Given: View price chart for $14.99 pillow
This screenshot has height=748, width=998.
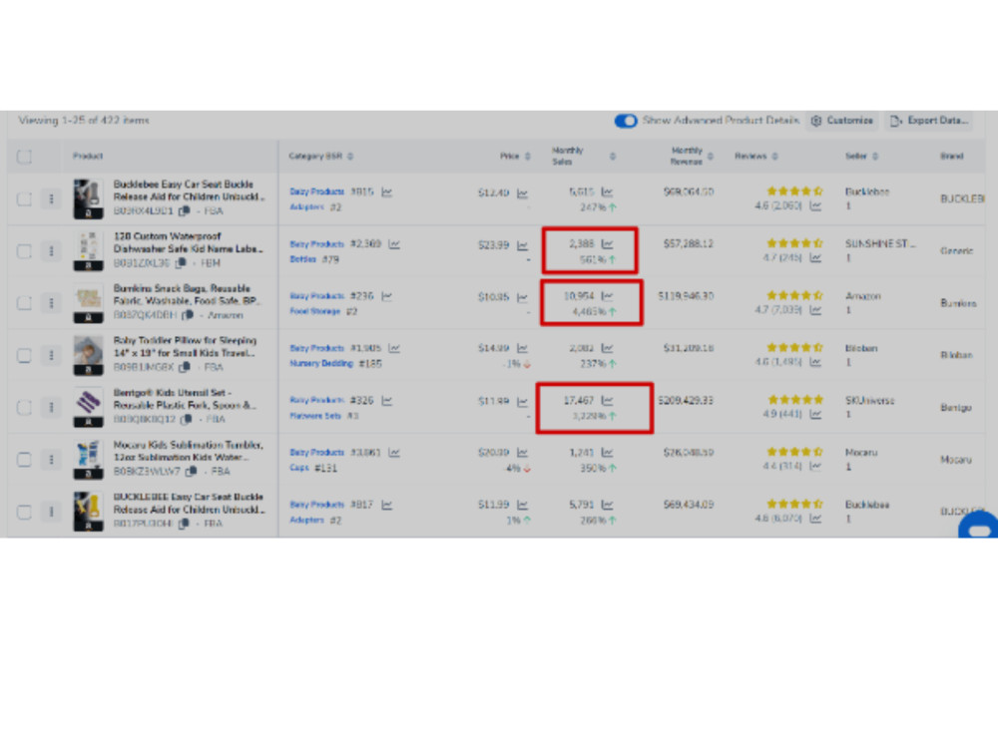Looking at the screenshot, I should coord(522,348).
